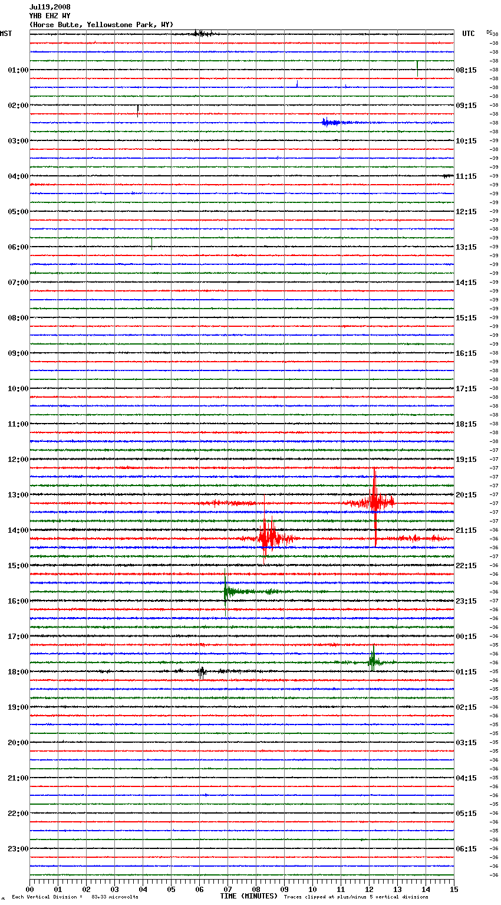Viewport: 501px width, 905px height.
Task: Click the 18:15 UTC time label
Action: pos(466,424)
